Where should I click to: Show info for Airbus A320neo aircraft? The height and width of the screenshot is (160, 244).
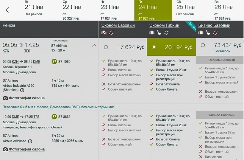point(30,141)
